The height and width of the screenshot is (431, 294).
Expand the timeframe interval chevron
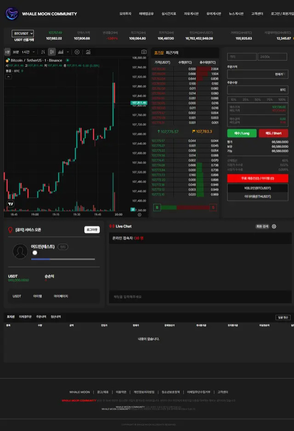coord(34,52)
